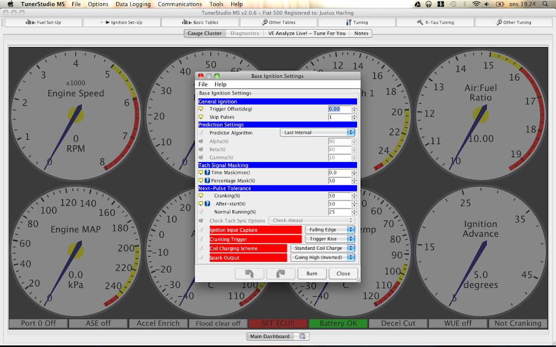This screenshot has width=556, height=347.
Task: Click the Percentage Mask(%) input field
Action: coord(339,181)
